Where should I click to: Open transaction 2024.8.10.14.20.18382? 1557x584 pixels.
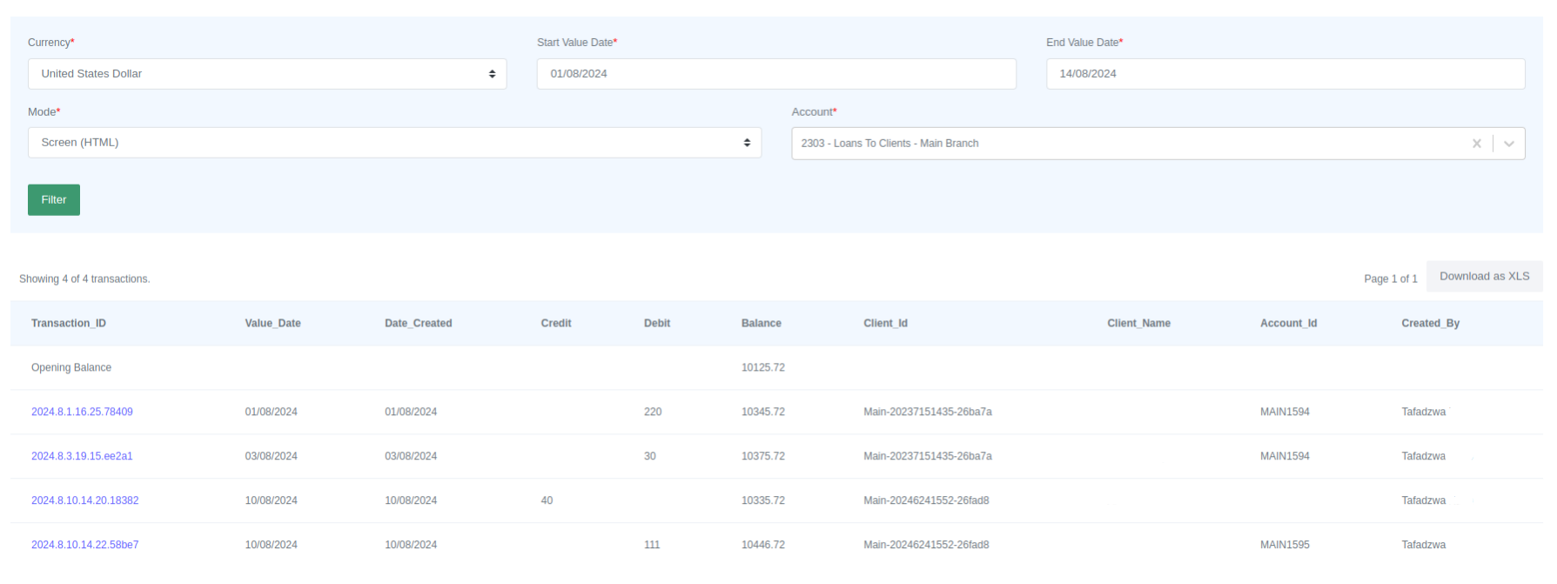(x=84, y=500)
